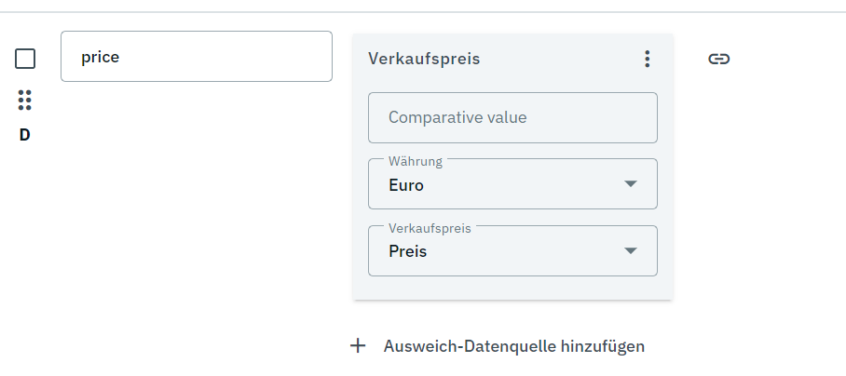Click the Währung field label

point(415,161)
